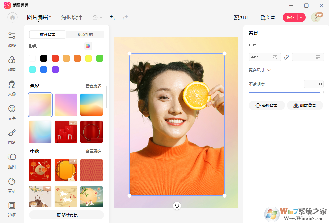The image size is (329, 223).
Task: Toggle the aspect ratio link icon
Action: (x=286, y=57)
